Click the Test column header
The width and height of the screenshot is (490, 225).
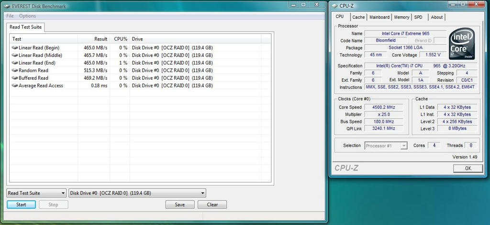click(x=44, y=39)
